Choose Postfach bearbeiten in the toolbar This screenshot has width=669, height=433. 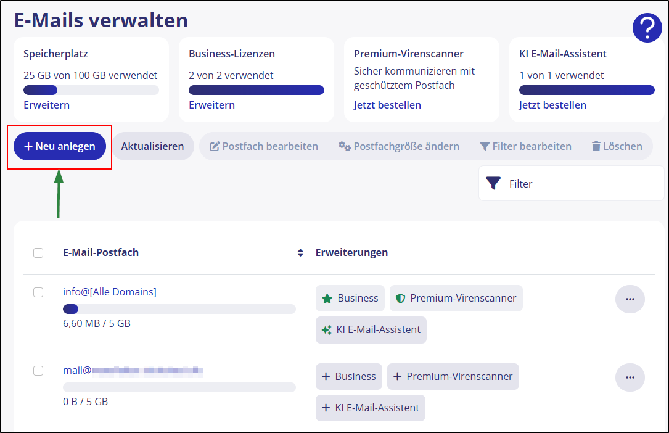click(x=264, y=146)
